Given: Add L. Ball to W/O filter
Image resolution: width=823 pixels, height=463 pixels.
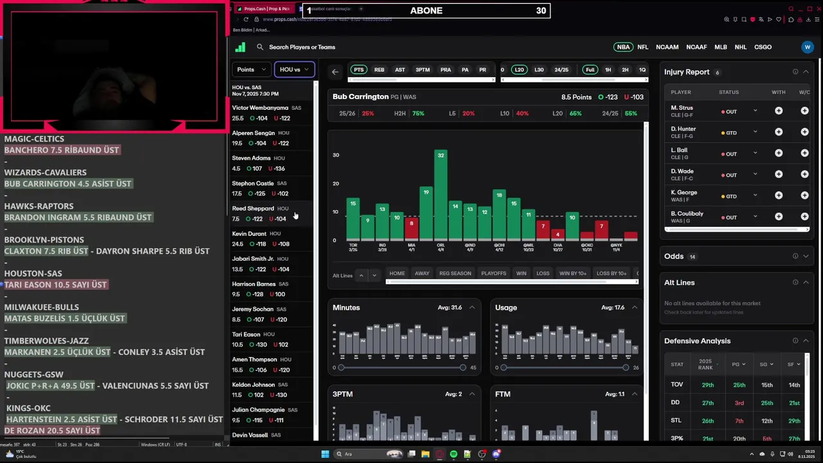Looking at the screenshot, I should (x=804, y=154).
